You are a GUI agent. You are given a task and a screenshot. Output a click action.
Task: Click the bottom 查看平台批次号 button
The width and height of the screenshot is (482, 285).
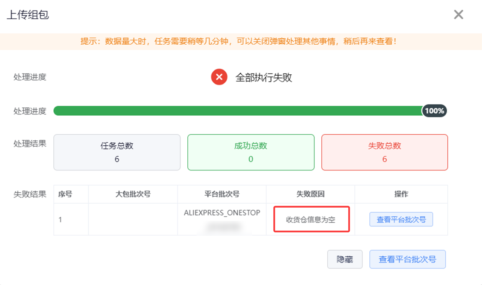tap(407, 259)
